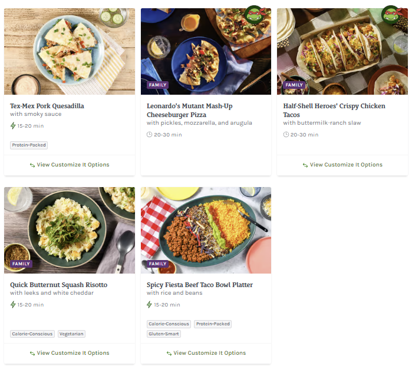Select the Vegetarian tag on Squash Risotto
The width and height of the screenshot is (412, 373).
[x=71, y=334]
